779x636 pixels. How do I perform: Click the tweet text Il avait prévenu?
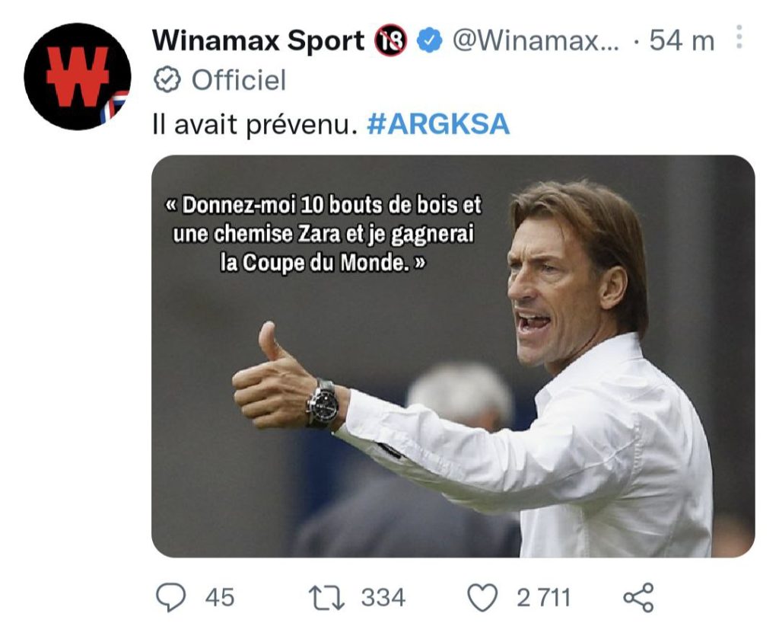(255, 124)
